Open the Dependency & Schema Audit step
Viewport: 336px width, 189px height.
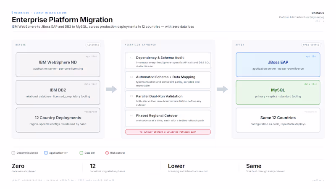168,60
